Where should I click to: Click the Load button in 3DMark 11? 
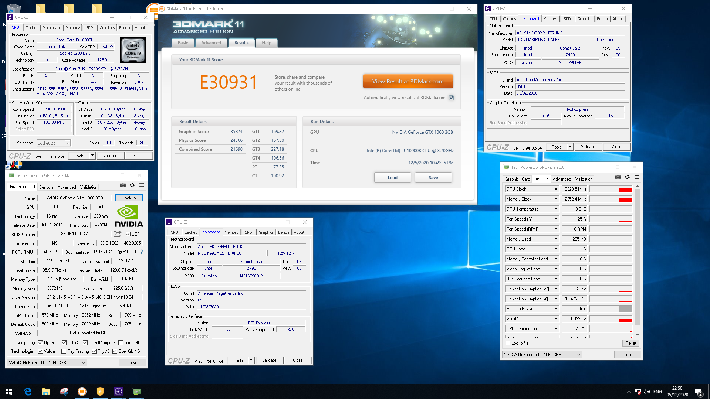tap(393, 178)
